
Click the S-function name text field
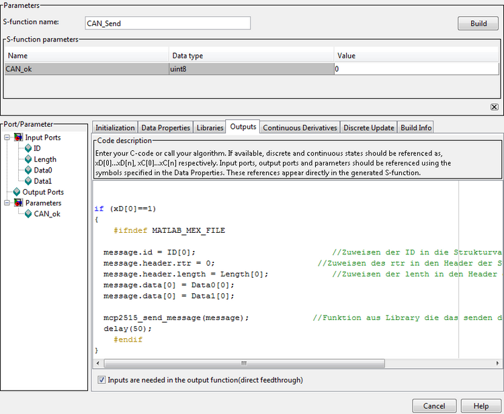point(167,23)
